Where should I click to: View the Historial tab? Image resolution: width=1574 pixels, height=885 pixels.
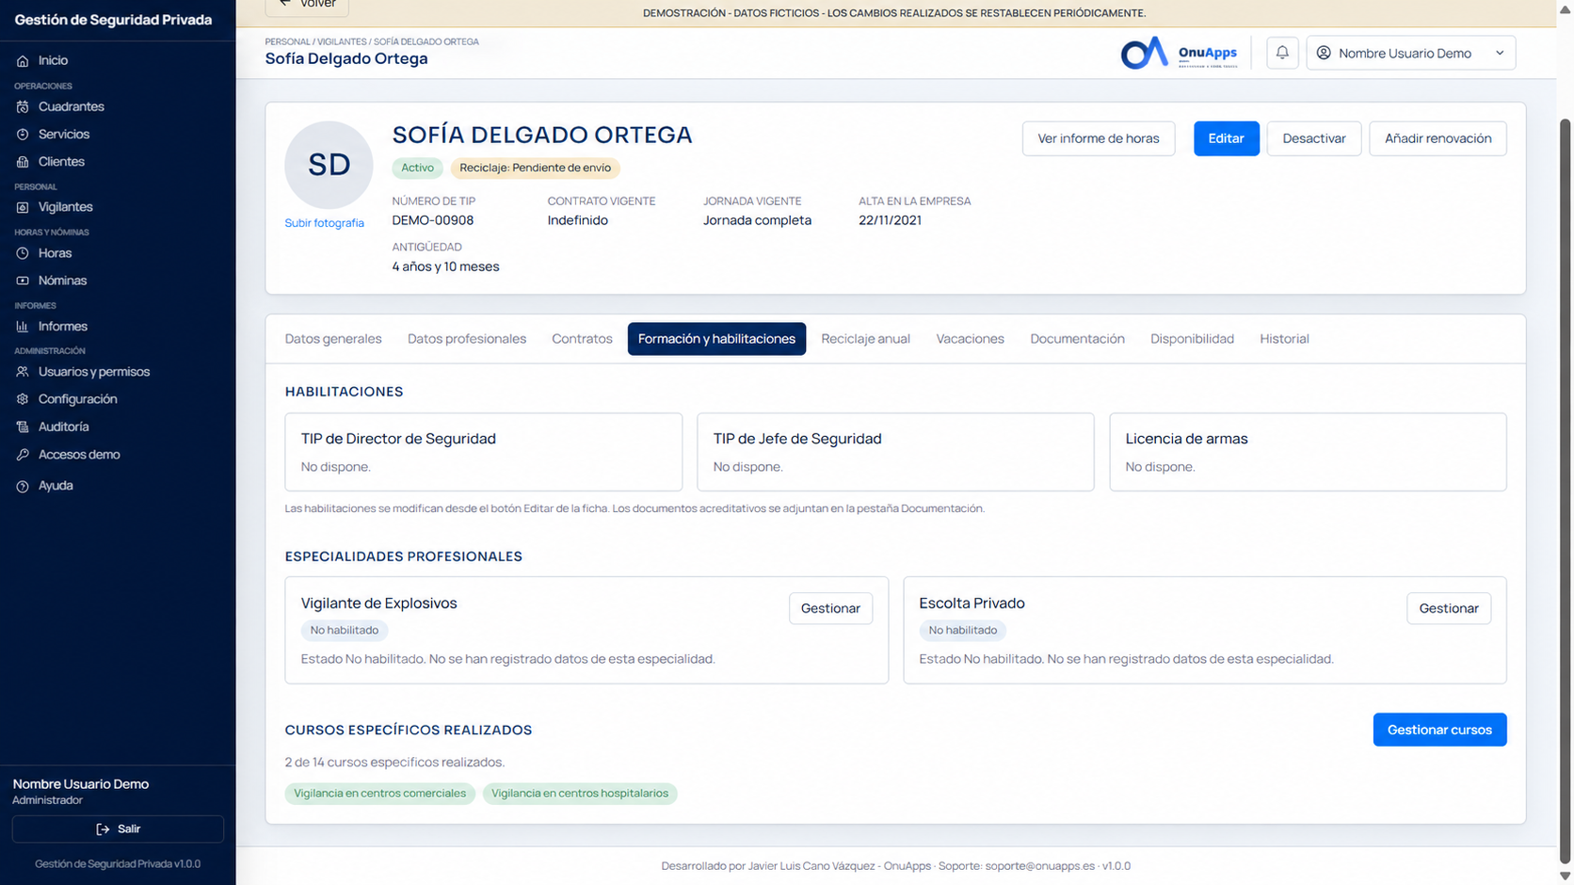pyautogui.click(x=1284, y=339)
